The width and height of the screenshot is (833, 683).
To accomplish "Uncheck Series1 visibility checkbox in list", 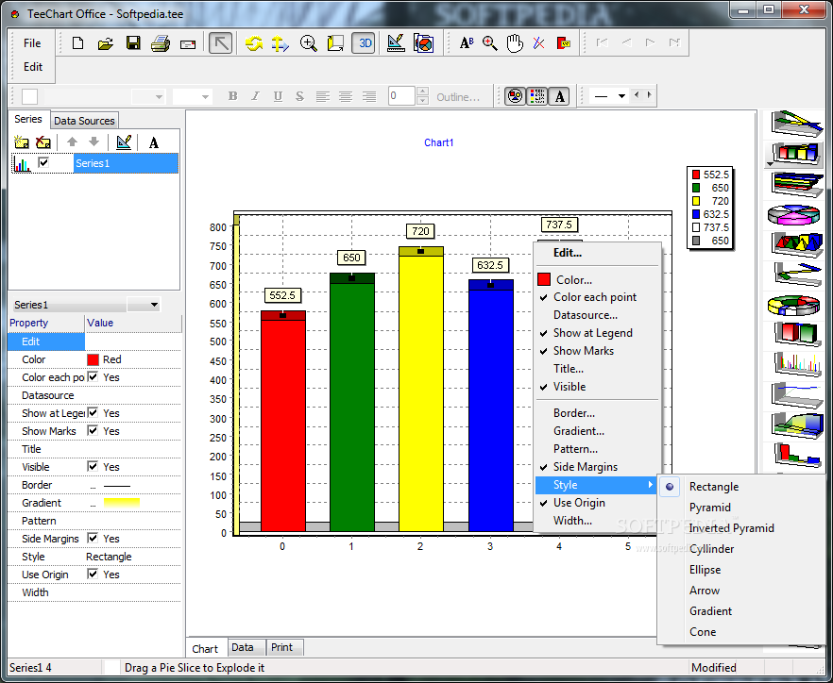I will pyautogui.click(x=43, y=162).
